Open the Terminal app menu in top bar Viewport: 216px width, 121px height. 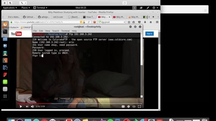coord(40,8)
